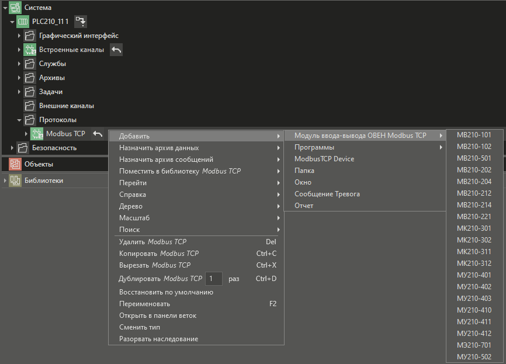Expand the Службы node
This screenshot has width=506, height=364.
point(19,64)
